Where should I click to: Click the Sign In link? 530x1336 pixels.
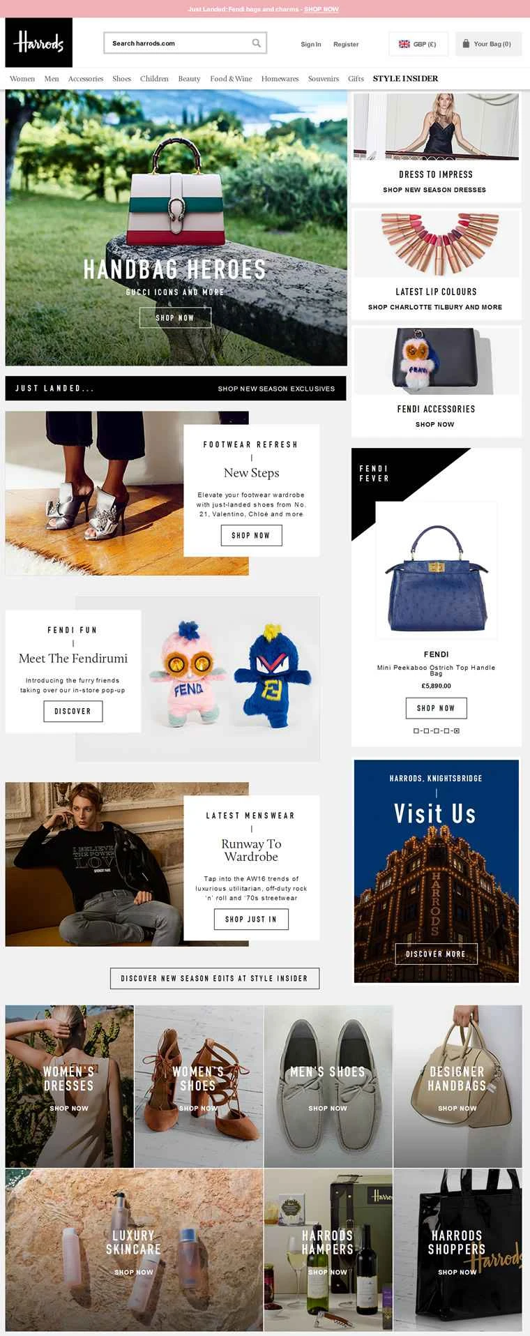311,44
